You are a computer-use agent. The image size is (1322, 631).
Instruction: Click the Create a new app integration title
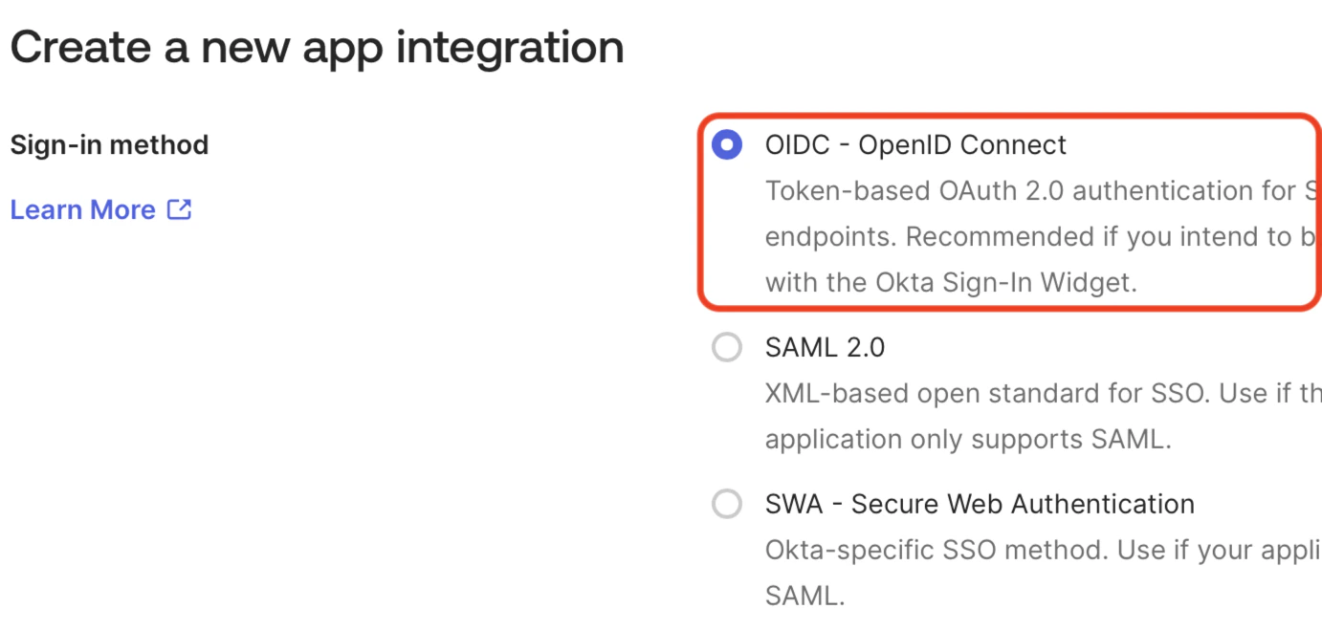tap(317, 47)
